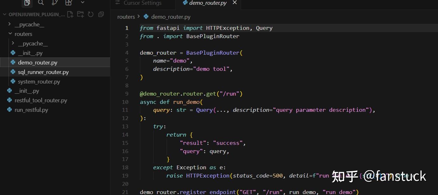This screenshot has height=195, width=438.
Task: Click "except Exception as e" on line 18
Action: (x=188, y=167)
